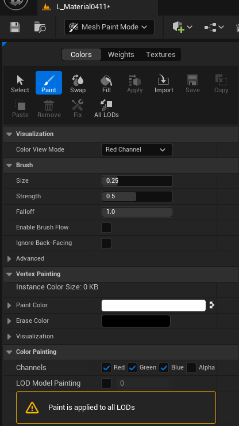The height and width of the screenshot is (426, 239).
Task: Collapse the Brush section
Action: (9, 165)
